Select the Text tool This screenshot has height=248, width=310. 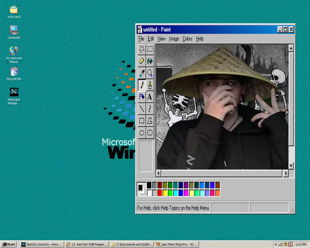click(x=150, y=97)
